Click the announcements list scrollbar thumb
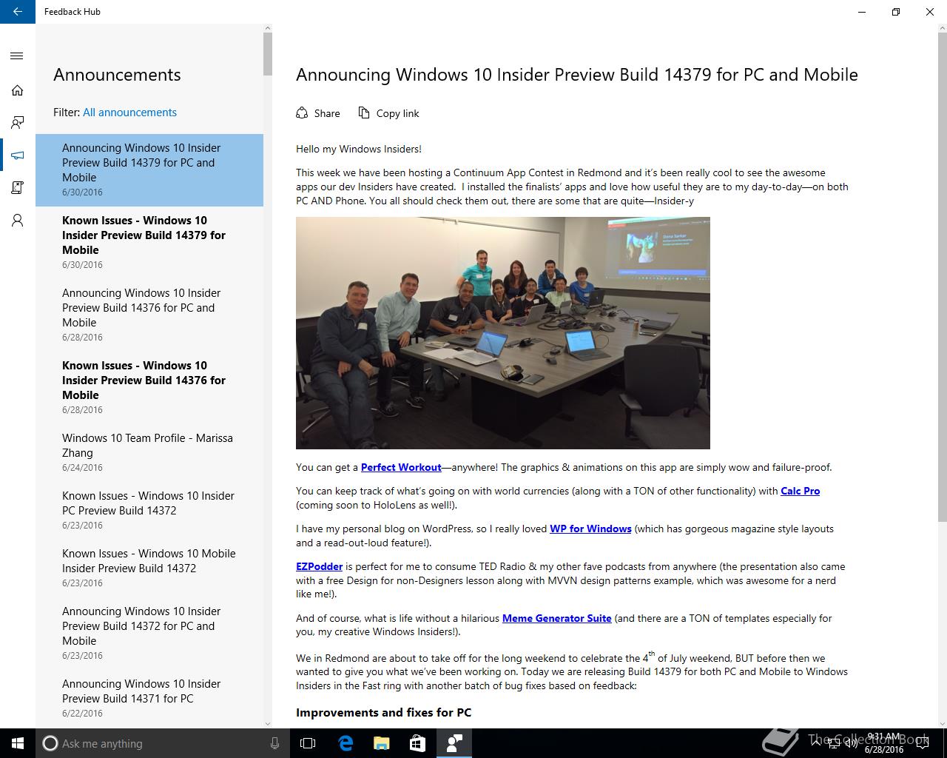 [268, 53]
